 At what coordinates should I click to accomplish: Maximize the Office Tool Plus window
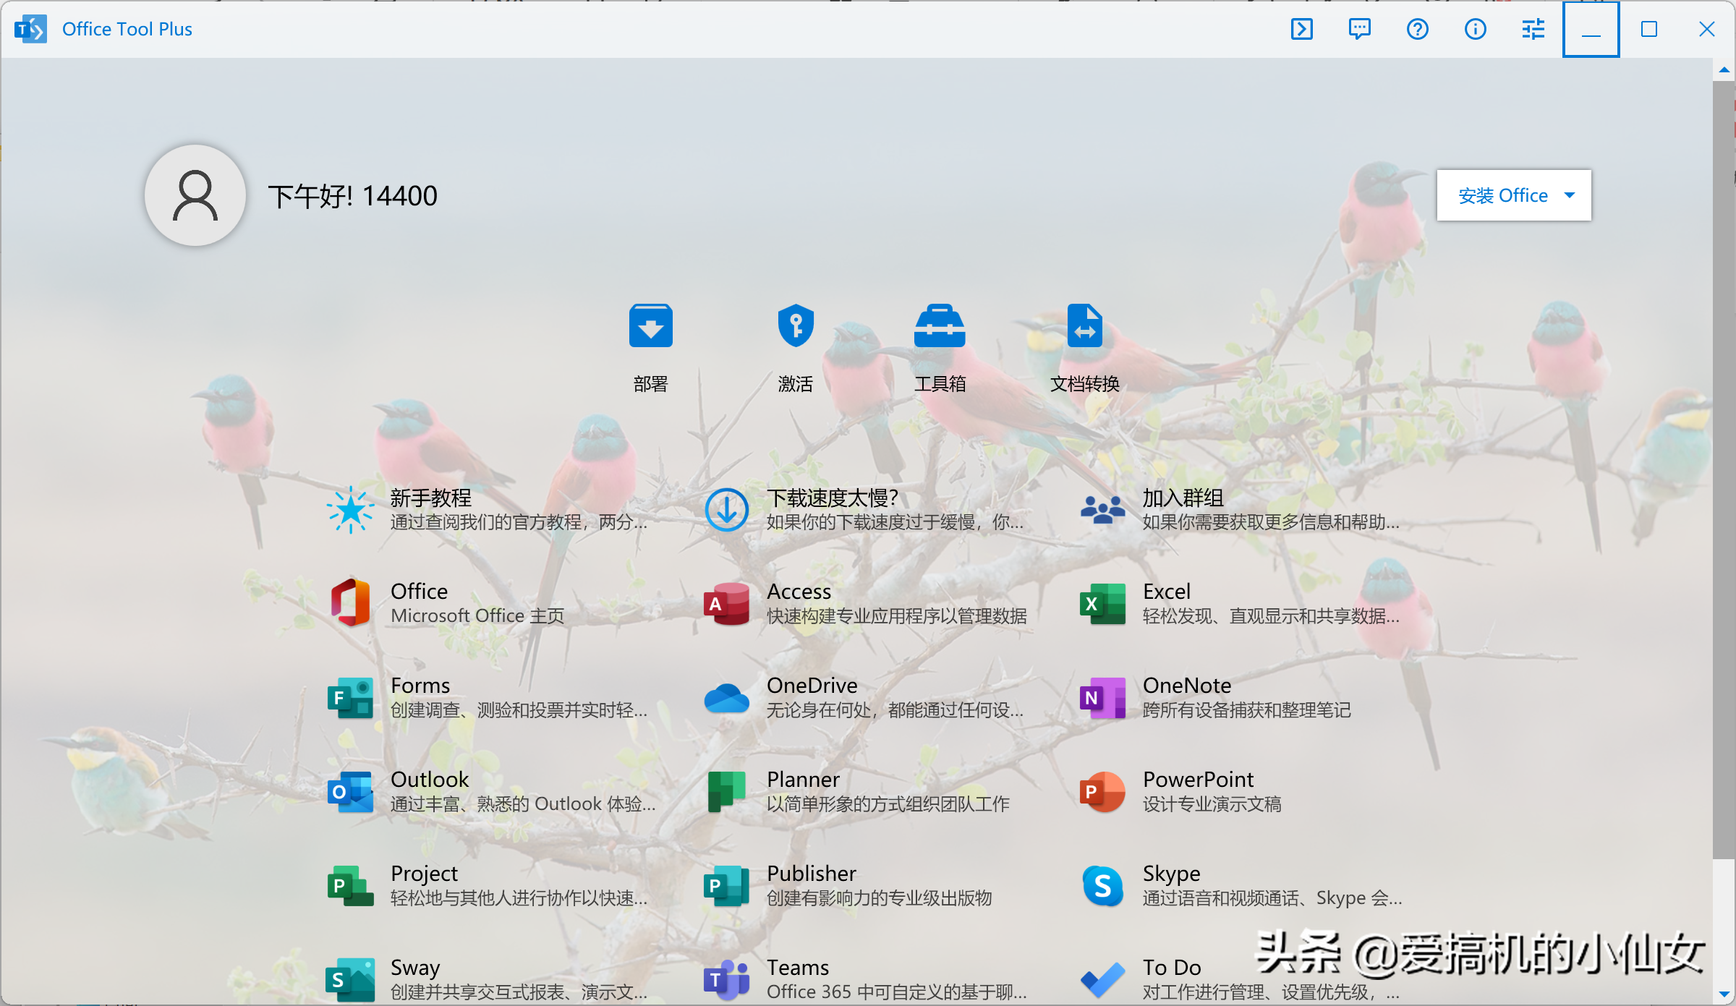pos(1648,29)
